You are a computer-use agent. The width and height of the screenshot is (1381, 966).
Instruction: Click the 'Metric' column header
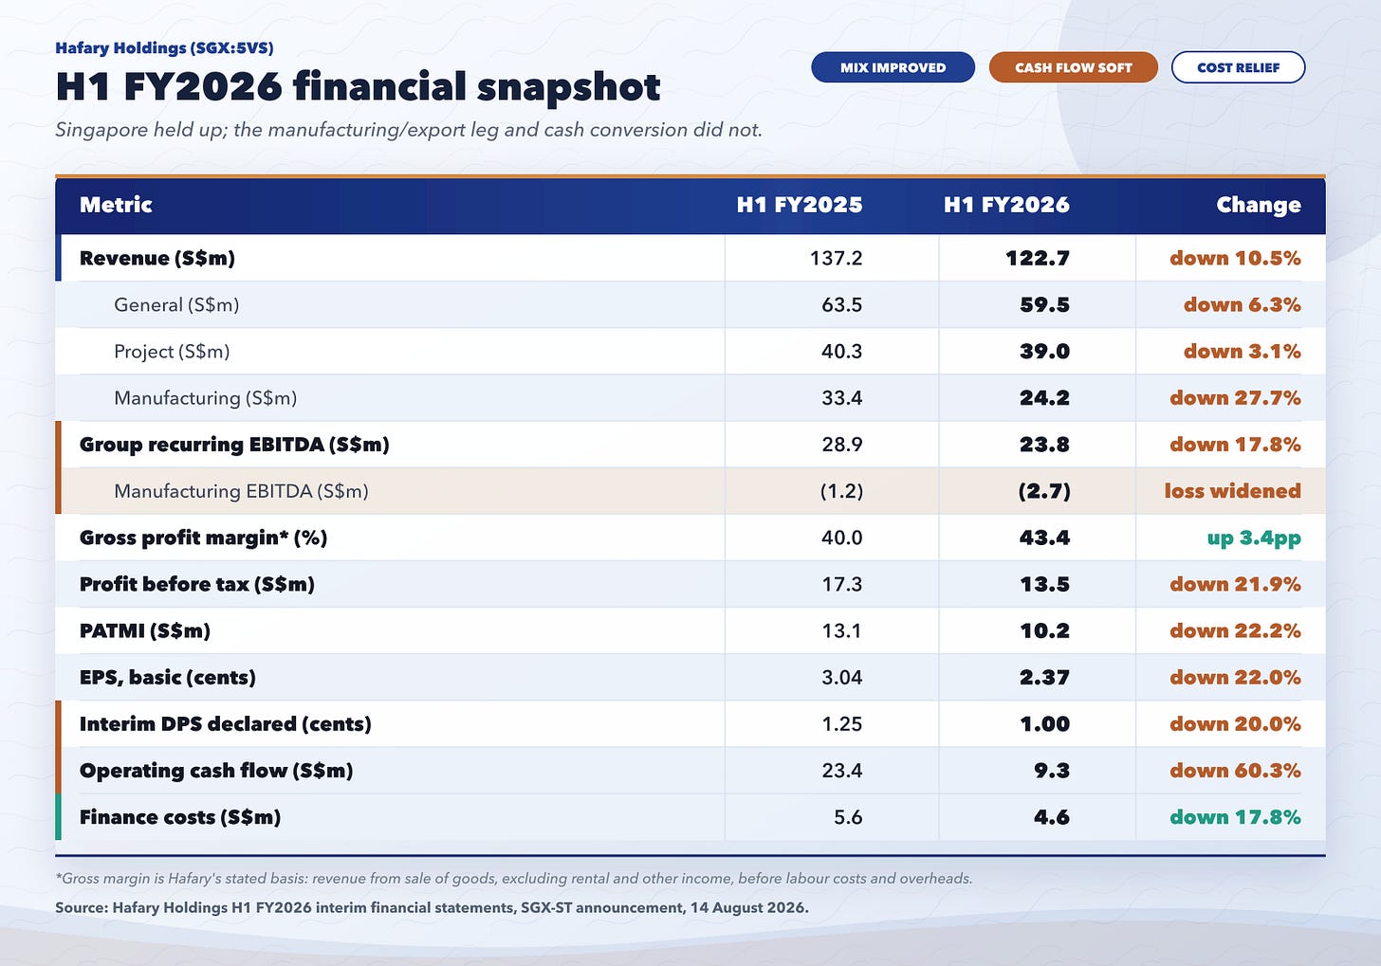pyautogui.click(x=116, y=205)
